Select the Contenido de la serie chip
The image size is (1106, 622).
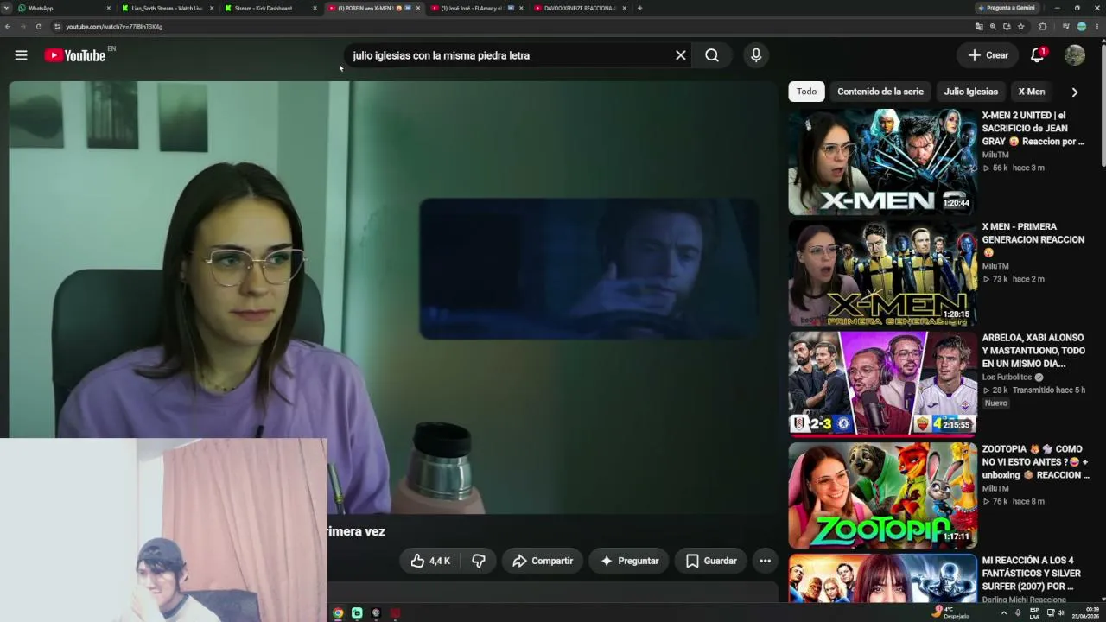(x=880, y=92)
